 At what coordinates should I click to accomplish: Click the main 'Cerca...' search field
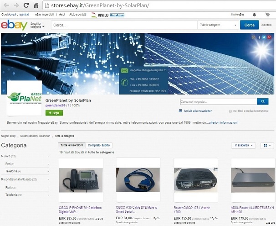pyautogui.click(x=124, y=25)
